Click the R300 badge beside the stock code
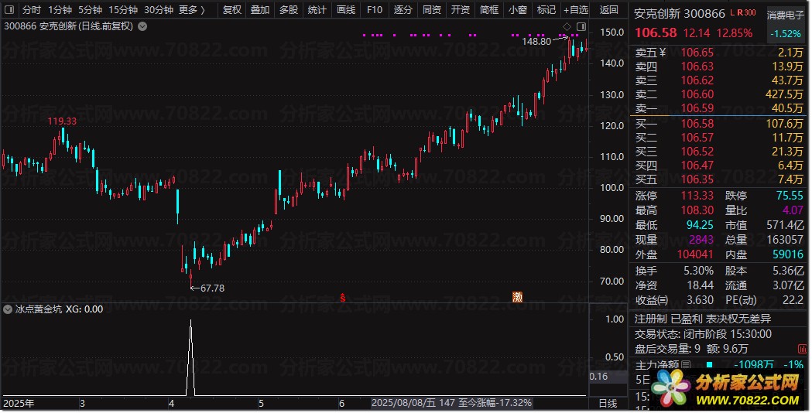 (x=745, y=13)
